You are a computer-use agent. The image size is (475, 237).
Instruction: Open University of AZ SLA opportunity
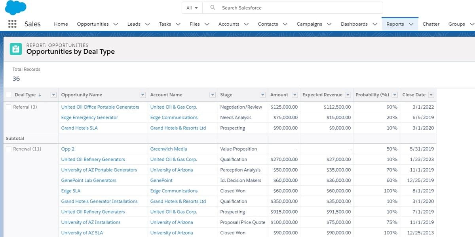(82, 233)
